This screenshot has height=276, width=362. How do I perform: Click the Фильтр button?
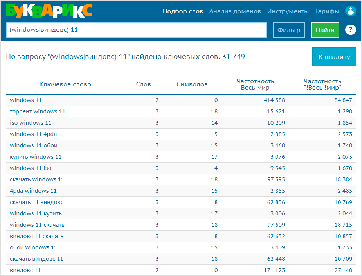288,30
